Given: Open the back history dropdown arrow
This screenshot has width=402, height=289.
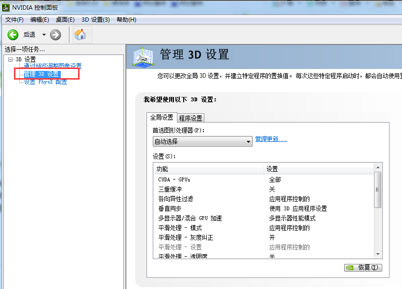Looking at the screenshot, I should tap(44, 35).
